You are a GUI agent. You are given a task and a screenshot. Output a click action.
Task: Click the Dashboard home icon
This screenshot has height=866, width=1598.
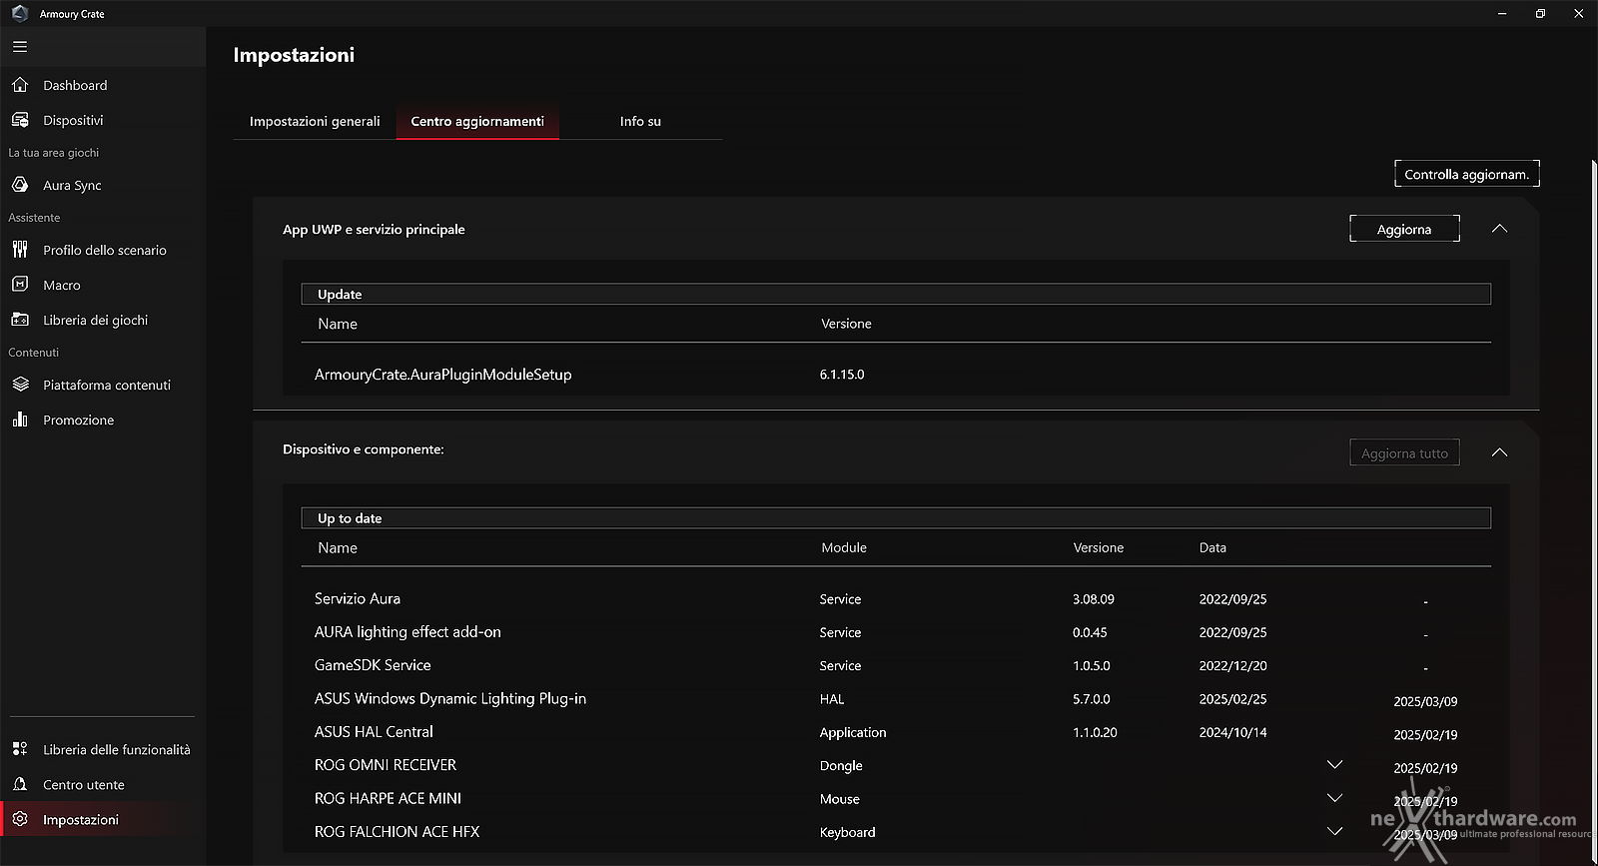(x=20, y=85)
